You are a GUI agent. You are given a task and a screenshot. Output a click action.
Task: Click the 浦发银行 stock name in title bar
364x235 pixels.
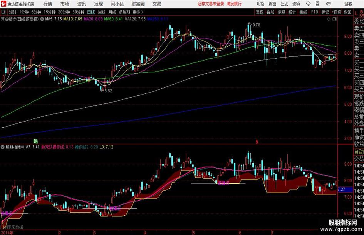(234, 4)
